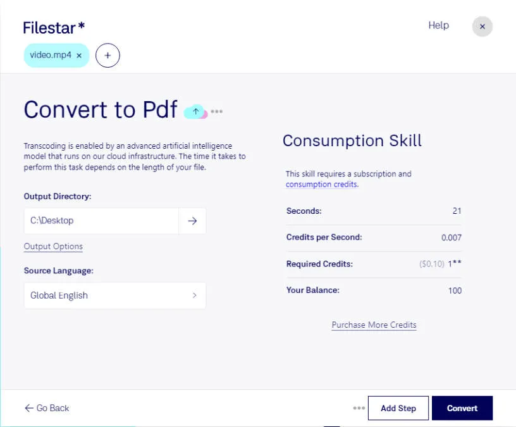Image resolution: width=516 pixels, height=427 pixels.
Task: Open the ellipsis options beside Add Step
Action: (359, 408)
